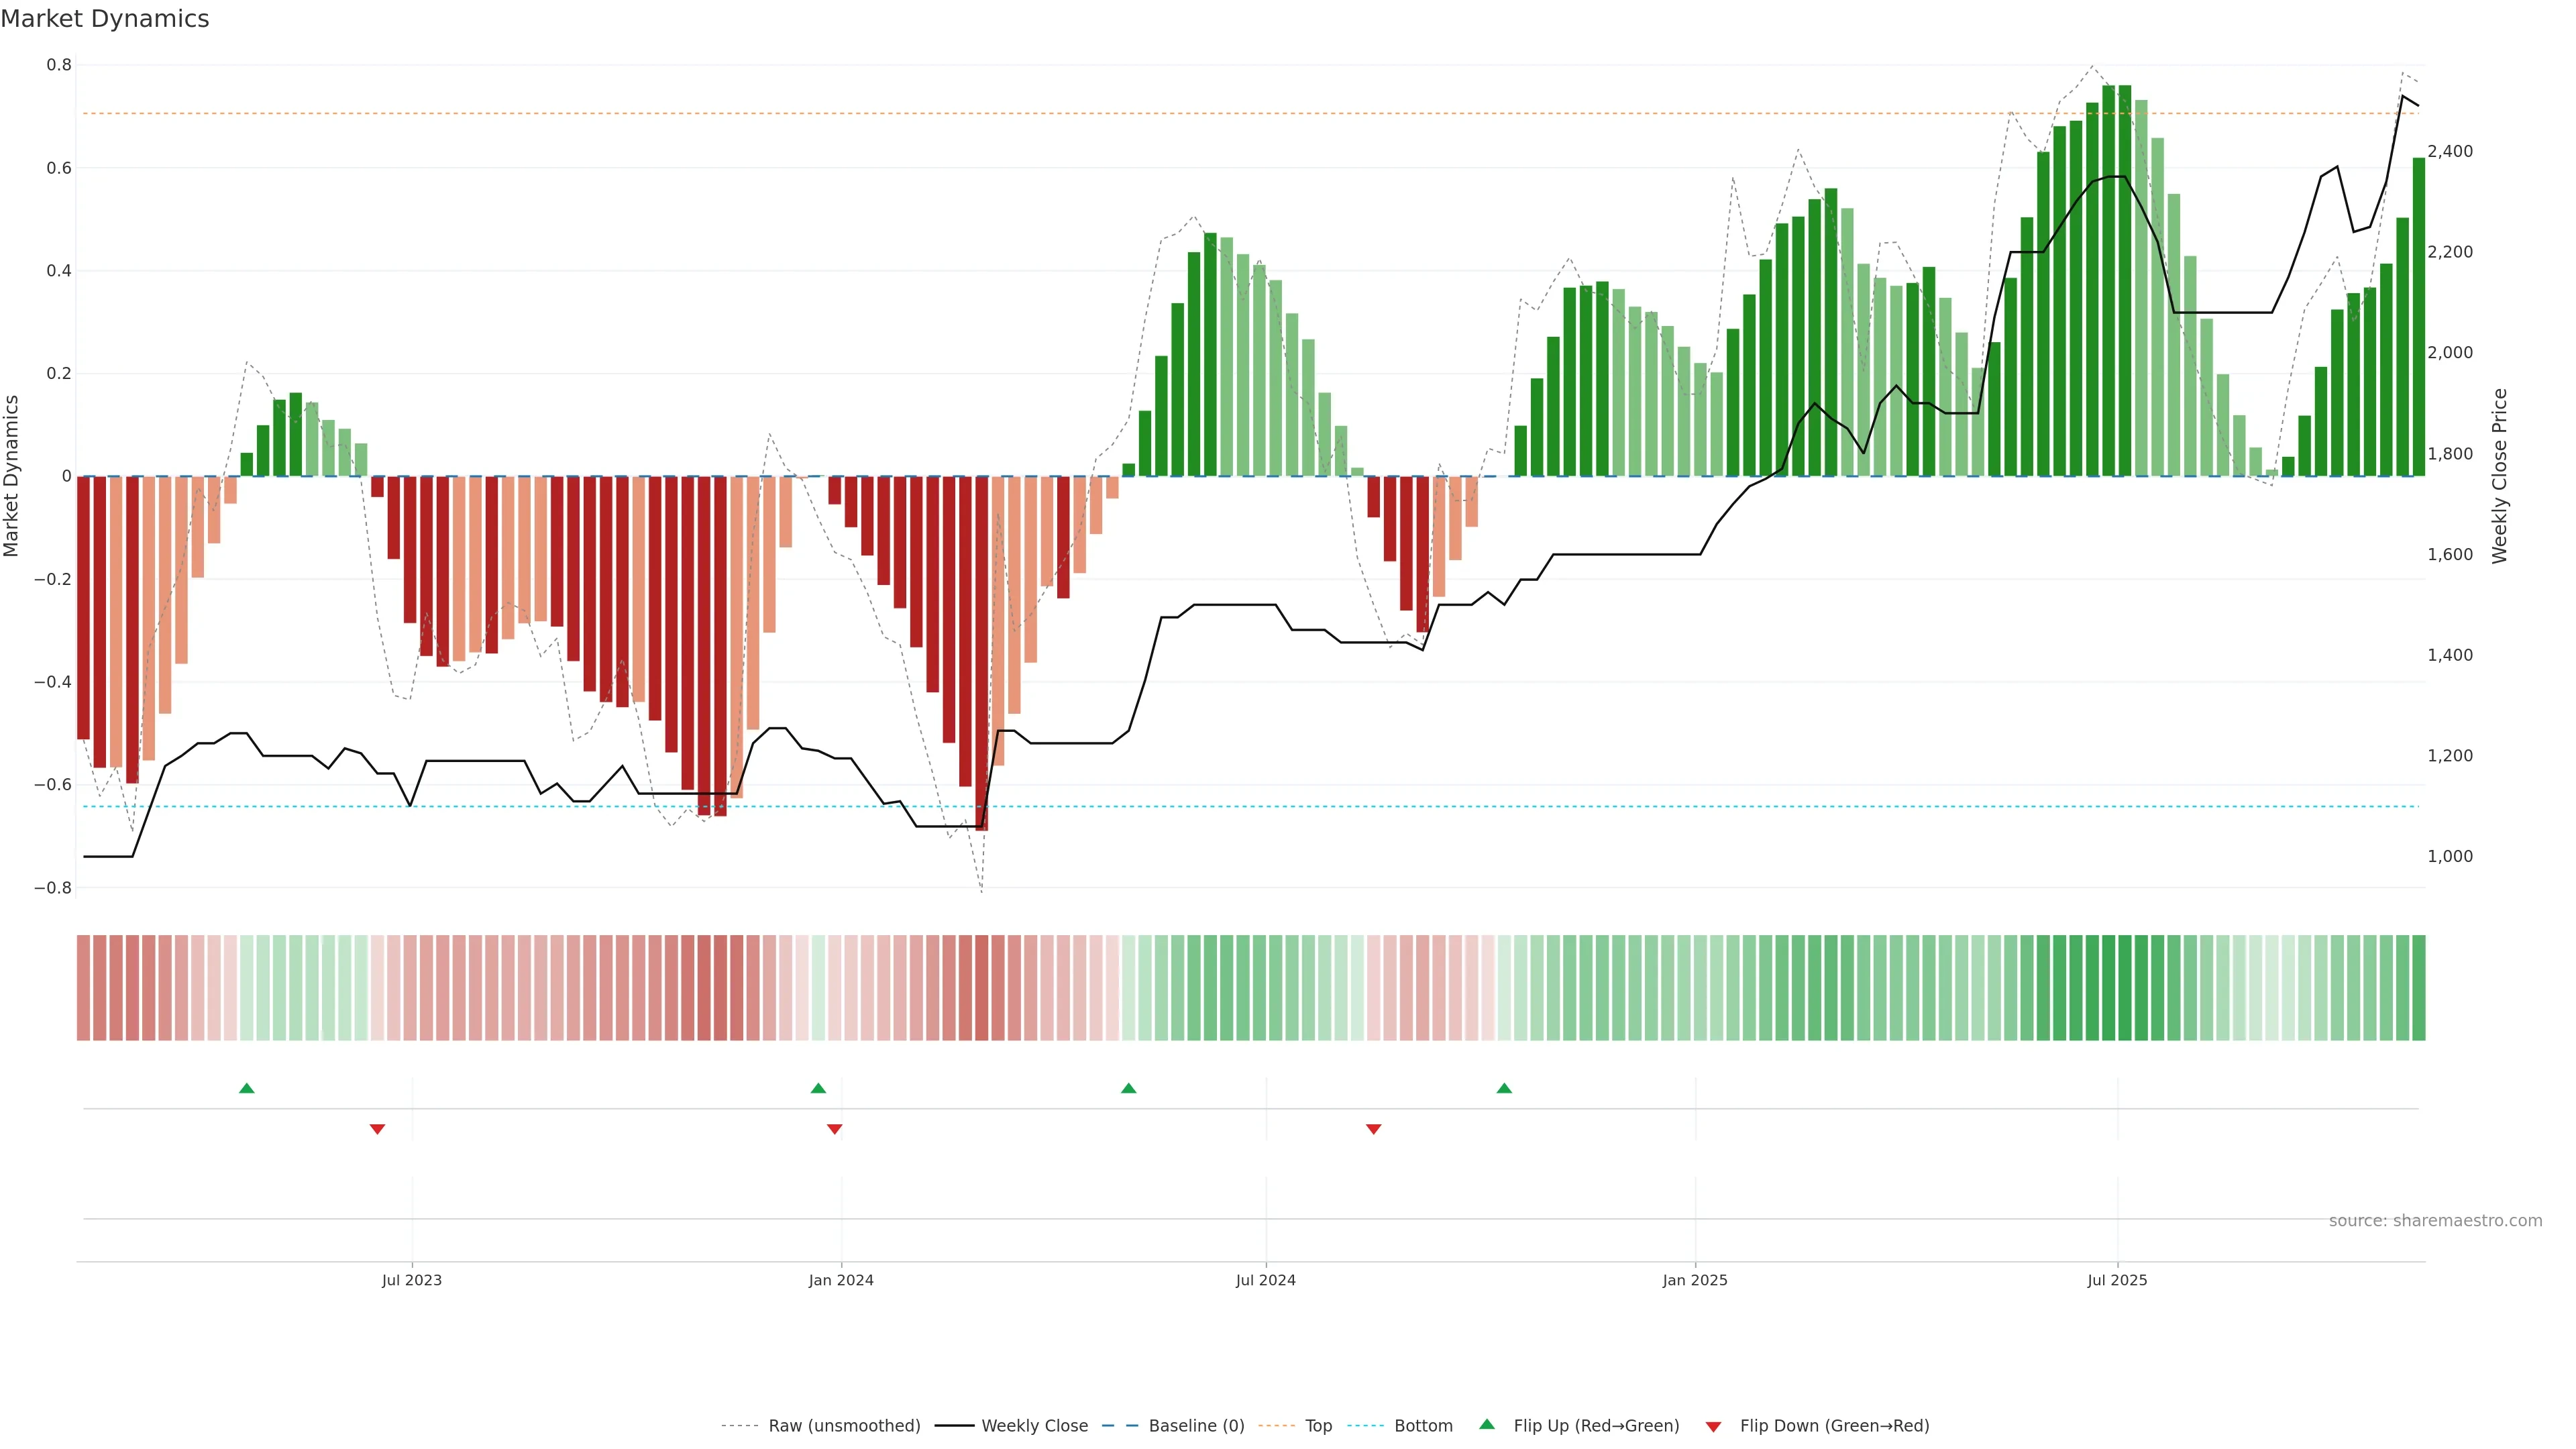
Task: Click the red flip-down triangle after Jul 2024
Action: 1374,1129
